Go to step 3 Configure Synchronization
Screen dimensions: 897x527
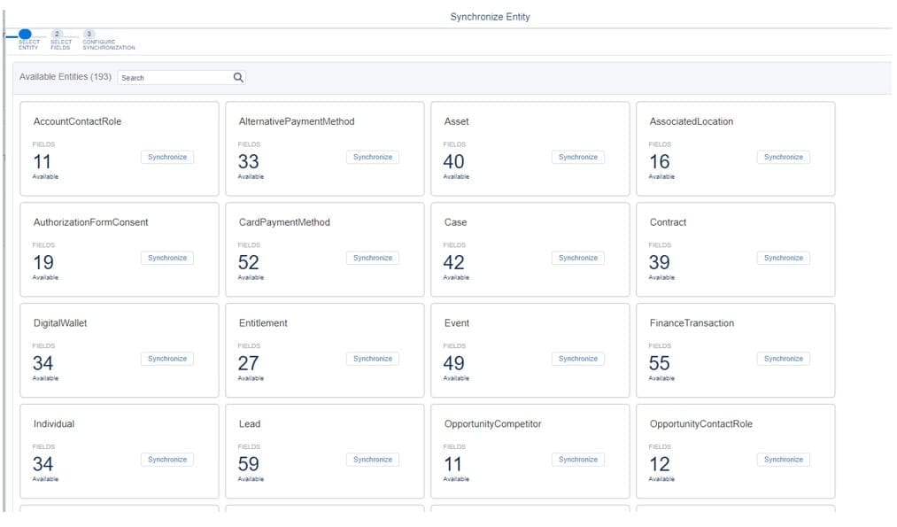pyautogui.click(x=89, y=35)
